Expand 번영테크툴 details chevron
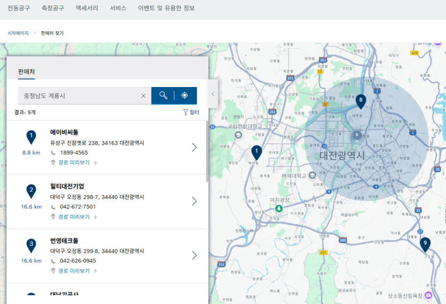Screen dimensions: 446x304 click(x=194, y=255)
